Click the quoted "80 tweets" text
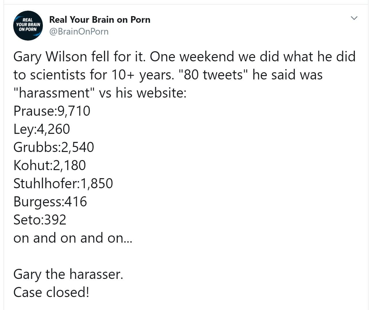This screenshot has height=310, width=372. [x=214, y=75]
